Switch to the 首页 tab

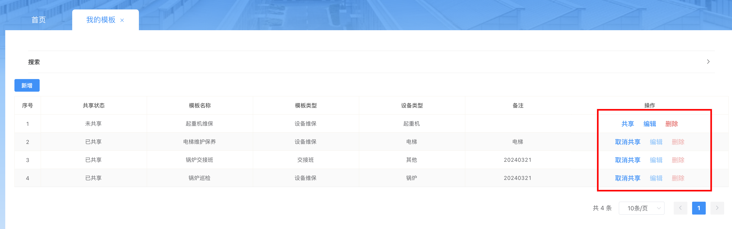pos(38,20)
